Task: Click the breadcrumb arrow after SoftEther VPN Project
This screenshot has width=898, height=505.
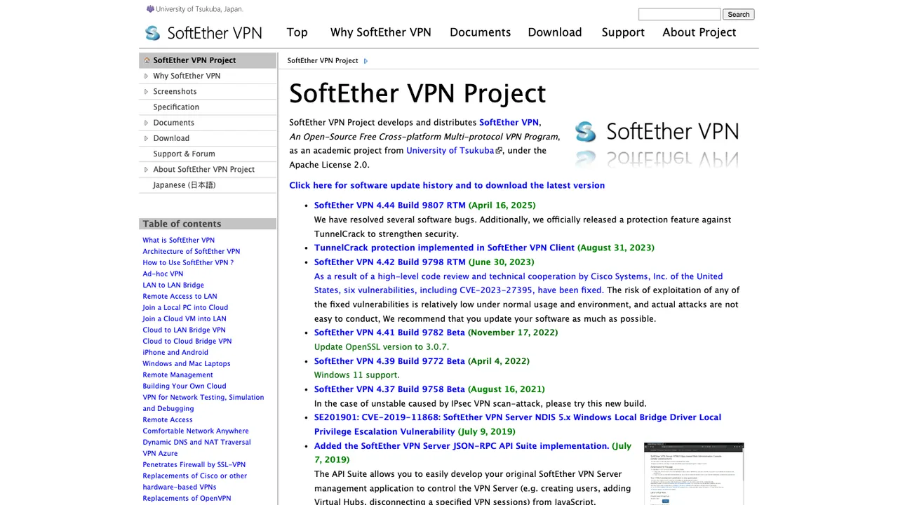Action: 366,61
